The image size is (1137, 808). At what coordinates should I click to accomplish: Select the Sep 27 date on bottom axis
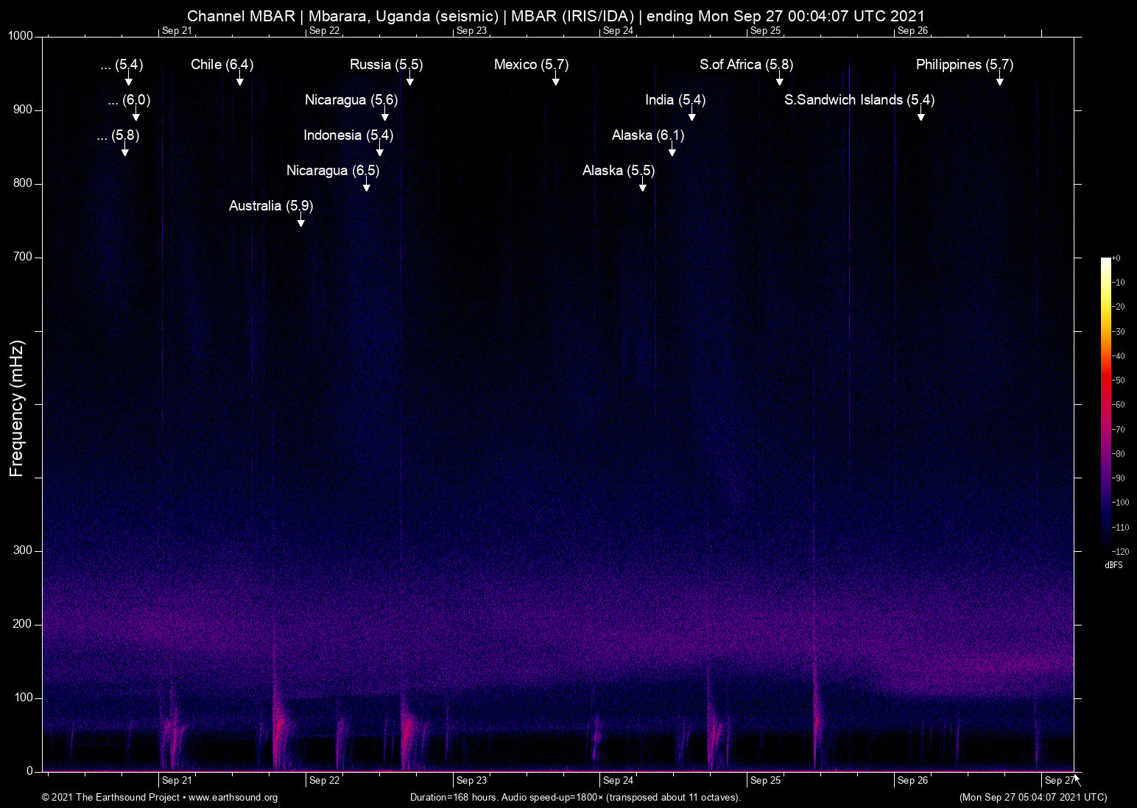[x=1059, y=781]
